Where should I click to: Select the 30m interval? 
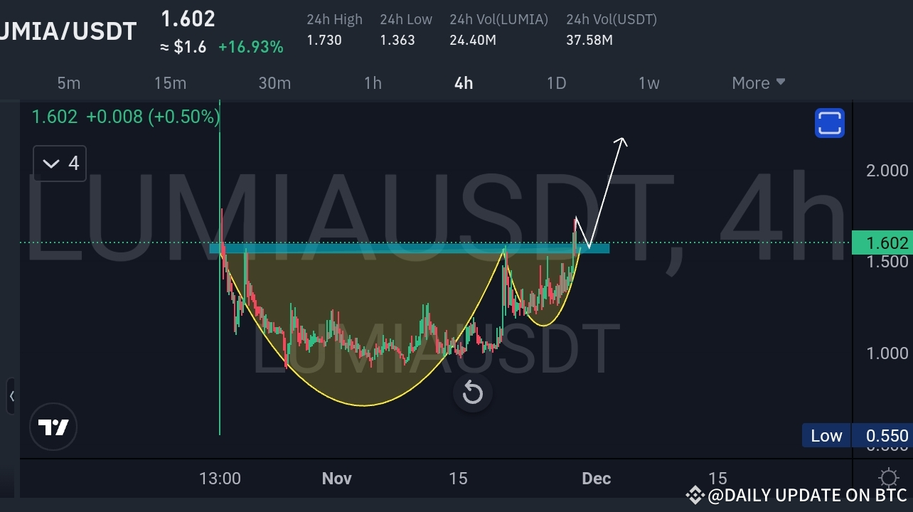coord(274,83)
